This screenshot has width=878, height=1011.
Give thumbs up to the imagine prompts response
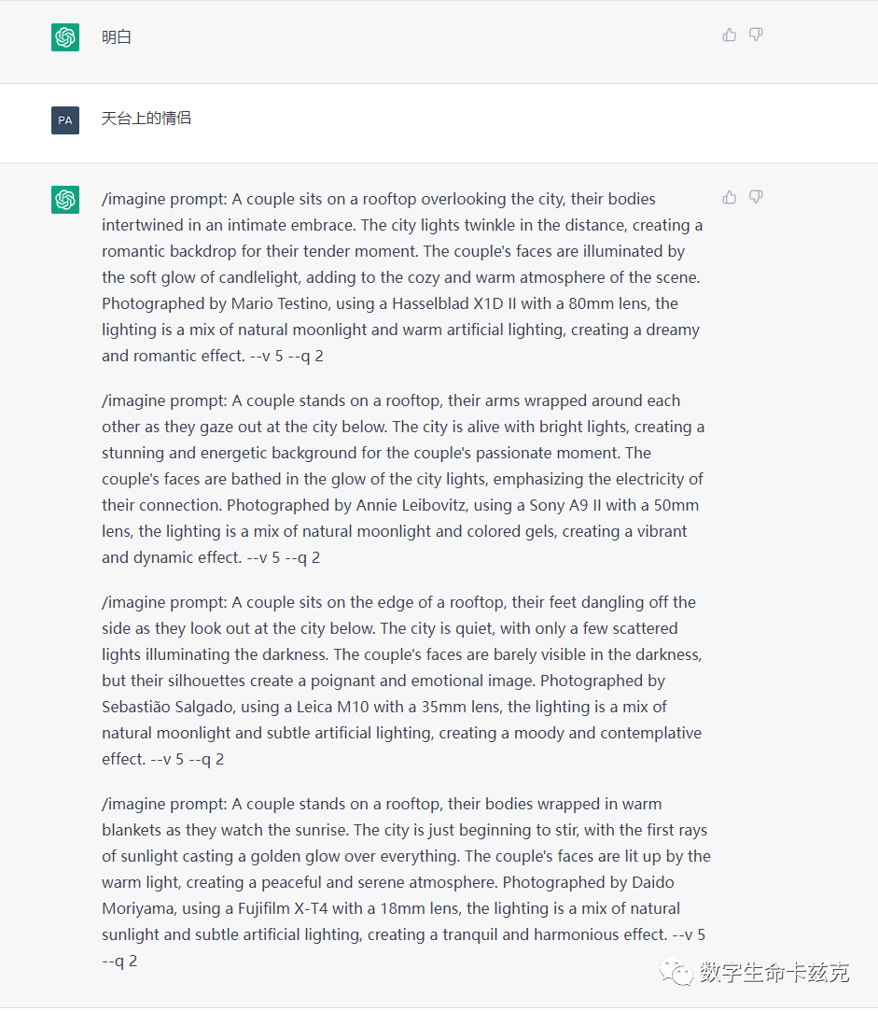coord(730,198)
